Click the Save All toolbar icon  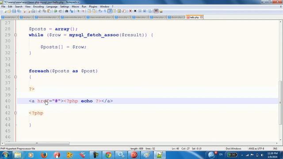tap(19, 11)
